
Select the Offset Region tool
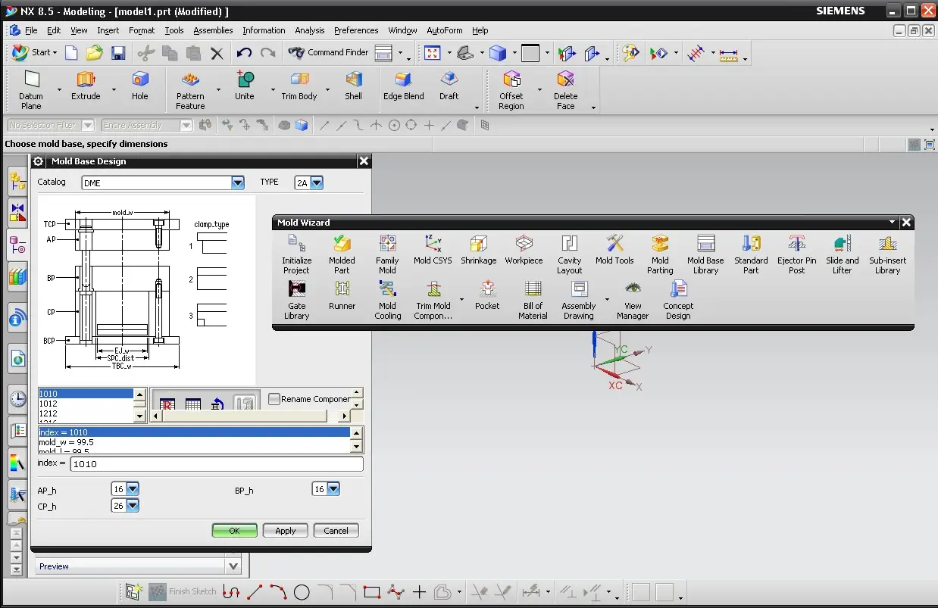(511, 90)
